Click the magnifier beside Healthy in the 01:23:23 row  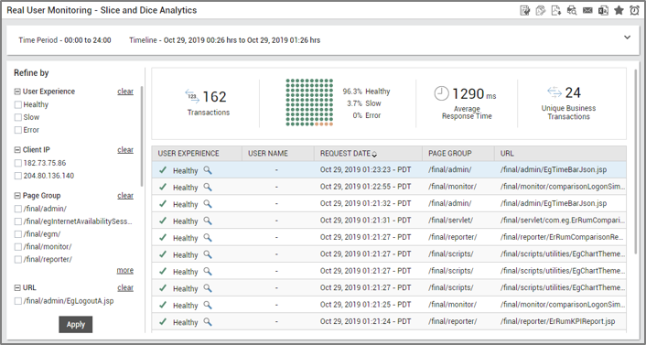click(208, 170)
